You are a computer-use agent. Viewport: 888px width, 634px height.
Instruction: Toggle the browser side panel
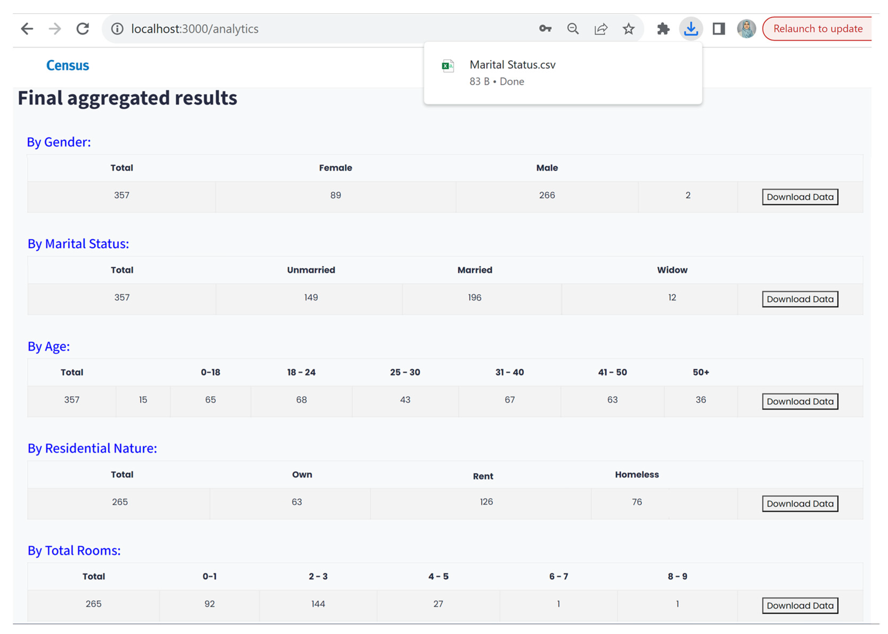coord(719,29)
